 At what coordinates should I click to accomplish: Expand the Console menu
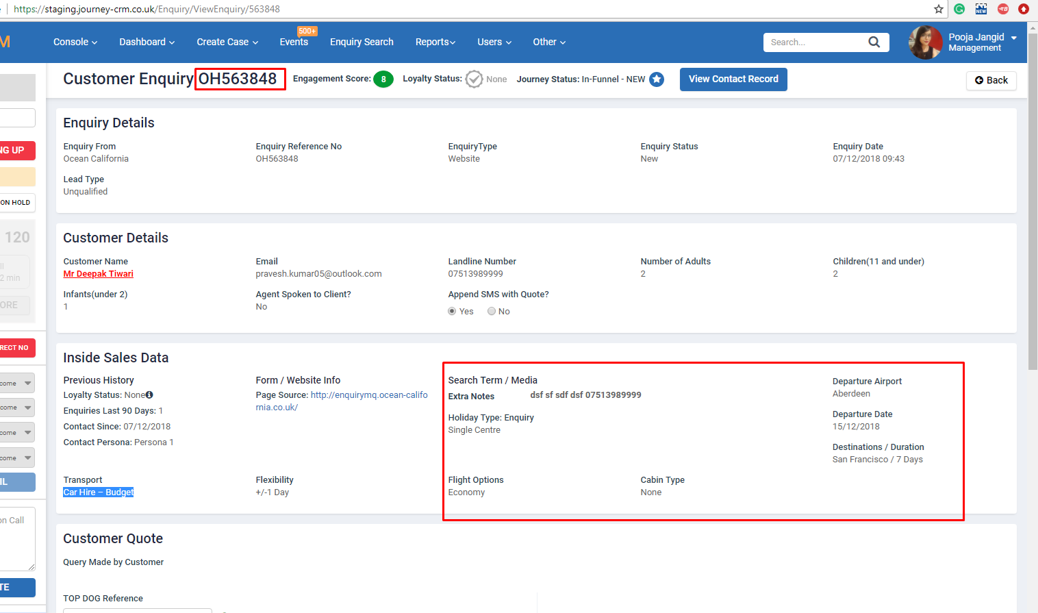point(75,42)
